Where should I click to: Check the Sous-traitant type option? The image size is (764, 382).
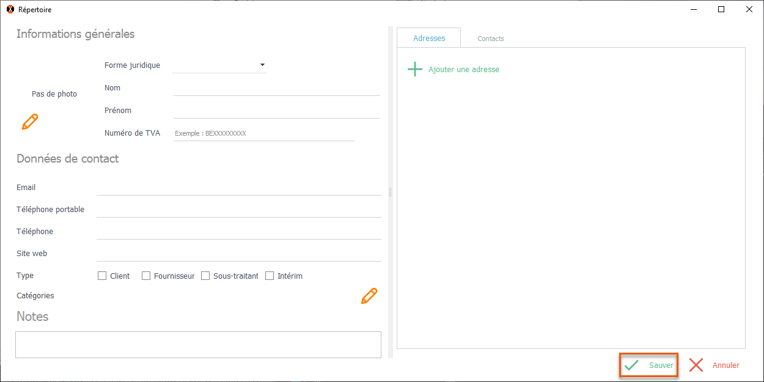[205, 276]
